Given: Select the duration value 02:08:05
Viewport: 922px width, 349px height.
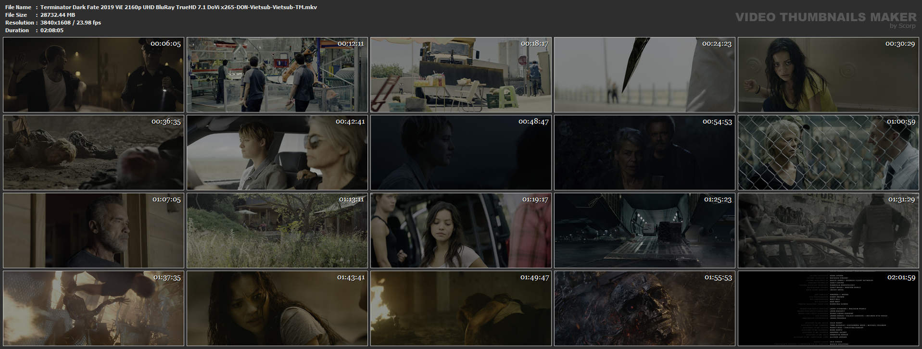Looking at the screenshot, I should (x=52, y=30).
